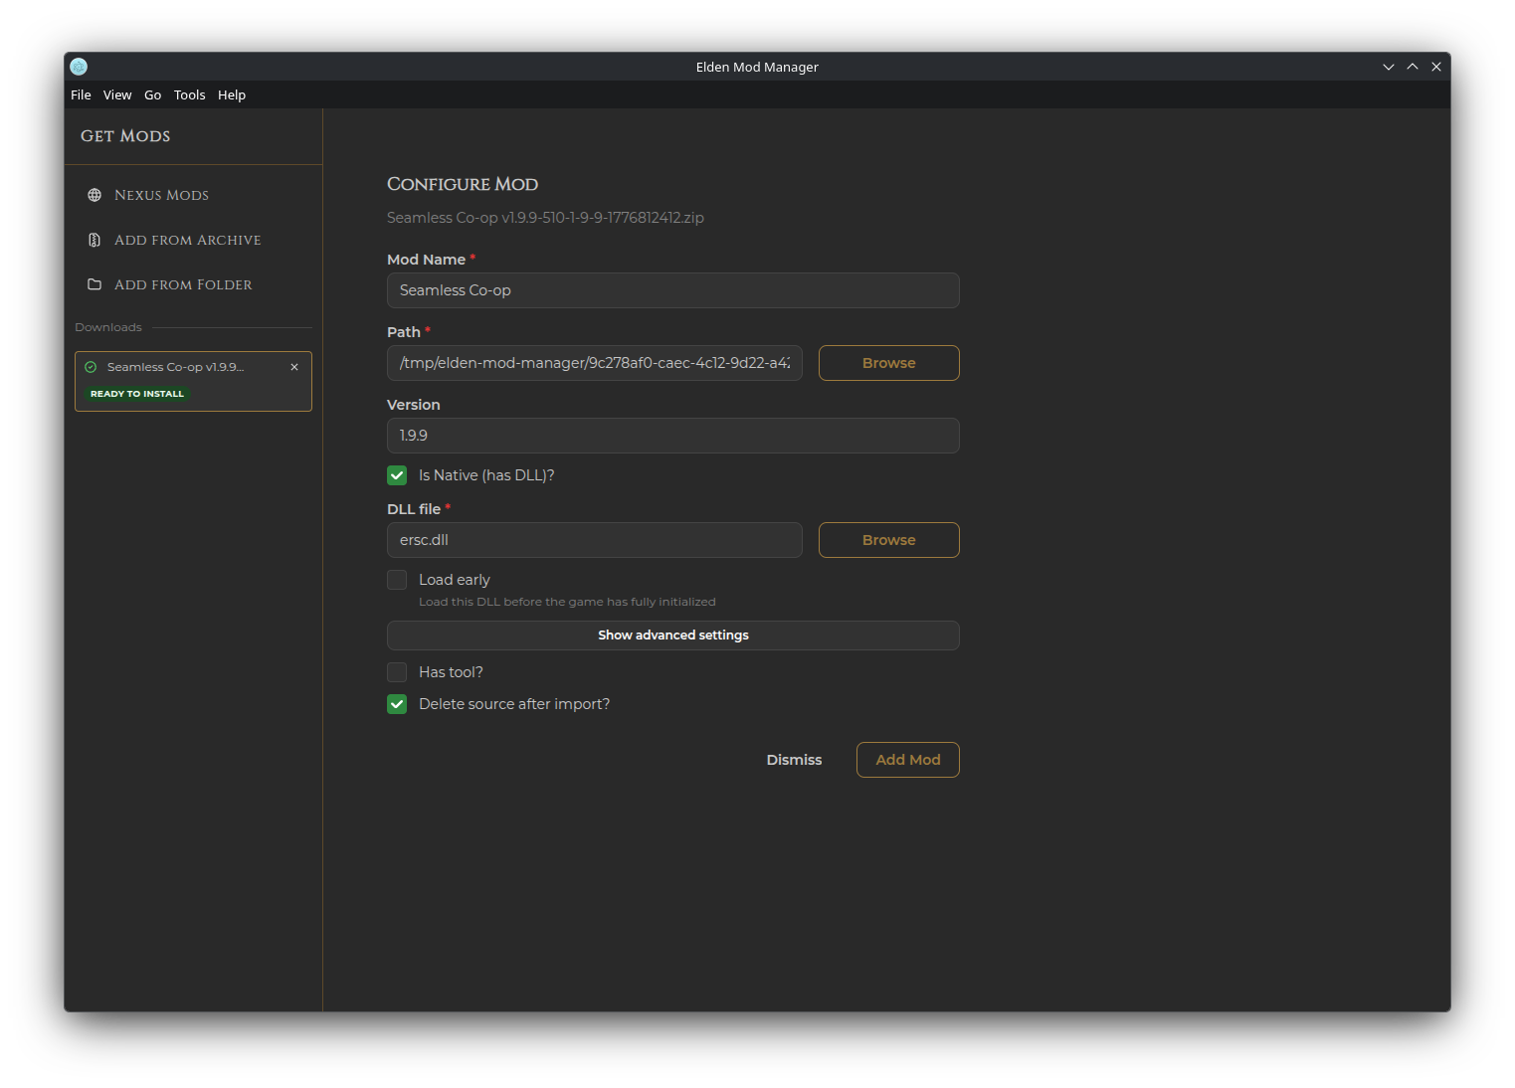Close the Elden Mod Manager window
This screenshot has width=1515, height=1088.
pos(1436,67)
